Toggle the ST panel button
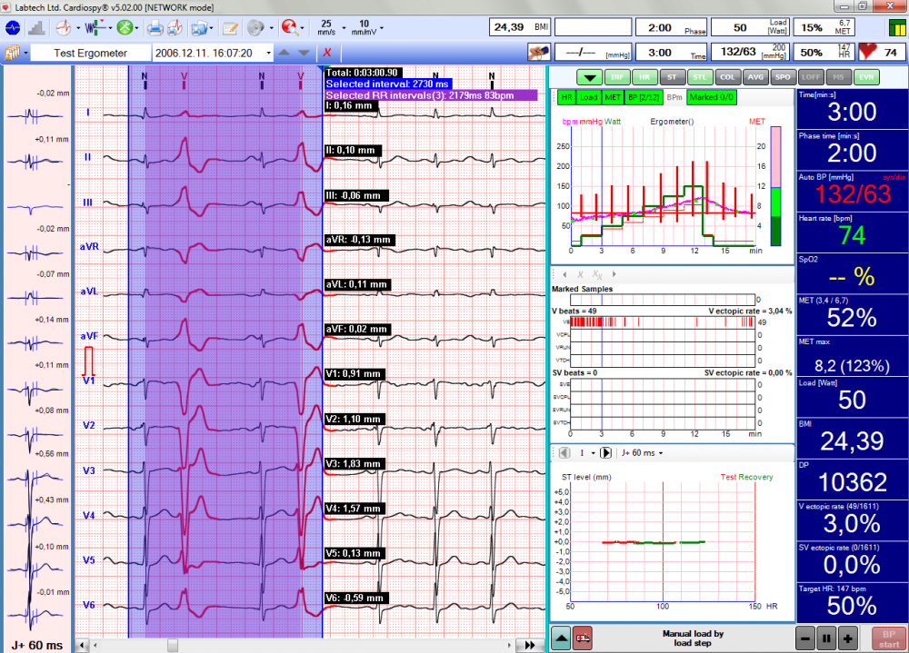The image size is (909, 653). click(x=673, y=76)
